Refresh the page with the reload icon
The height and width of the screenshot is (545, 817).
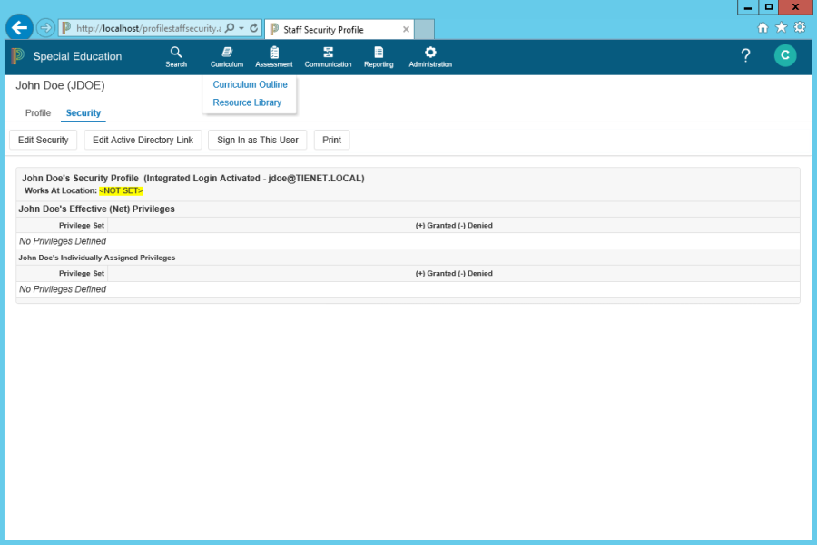coord(253,28)
